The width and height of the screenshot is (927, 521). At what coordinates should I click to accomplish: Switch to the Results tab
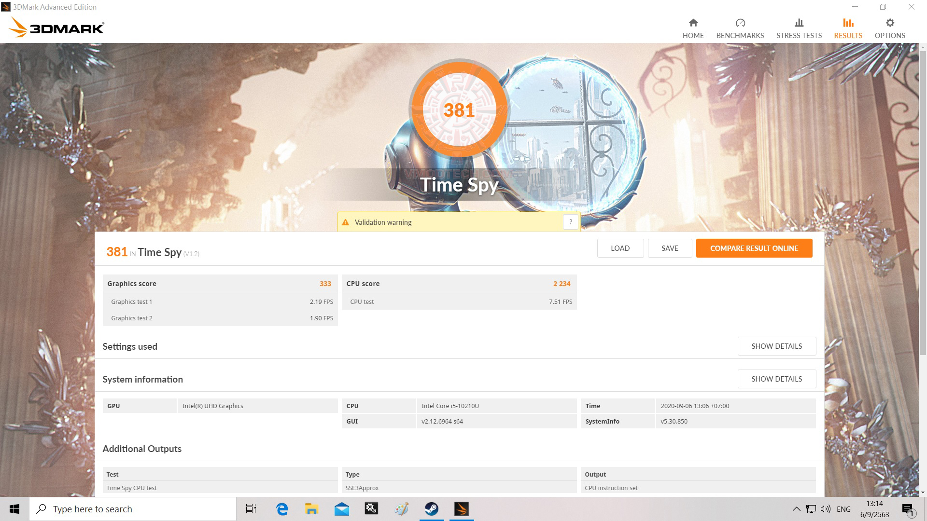(848, 28)
